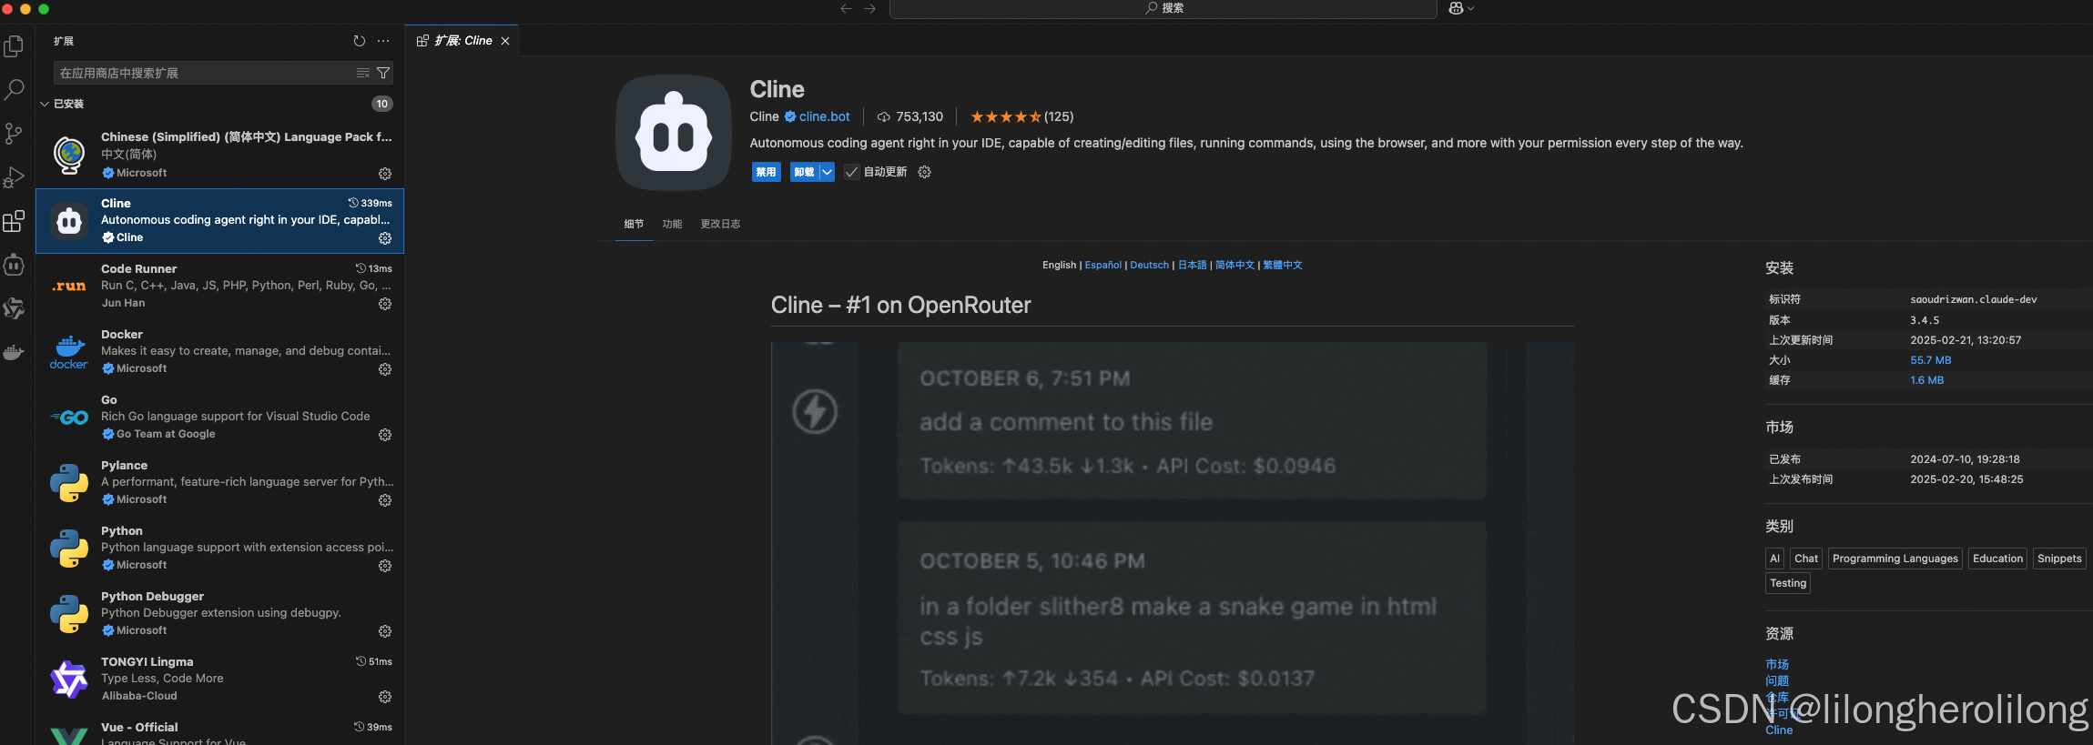
Task: Open manage gear for Docker extension
Action: point(385,369)
